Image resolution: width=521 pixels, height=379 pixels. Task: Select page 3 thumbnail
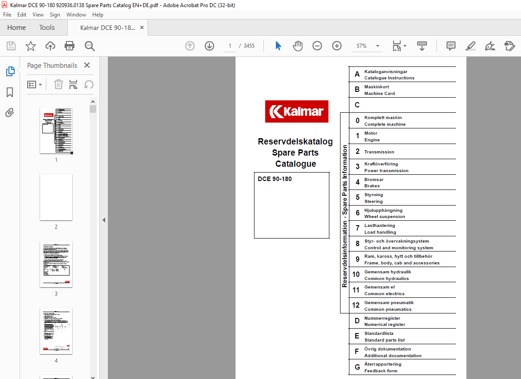click(56, 264)
